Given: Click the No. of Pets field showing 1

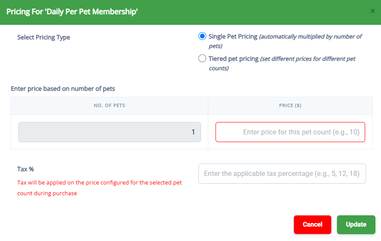Looking at the screenshot, I should pyautogui.click(x=109, y=132).
